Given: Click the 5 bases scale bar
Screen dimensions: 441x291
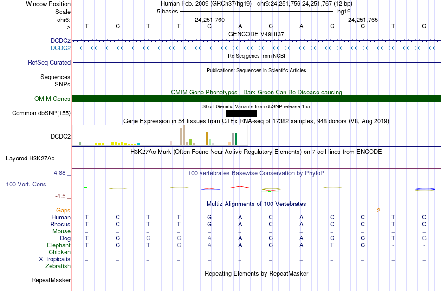Looking at the screenshot, I should click(257, 12).
